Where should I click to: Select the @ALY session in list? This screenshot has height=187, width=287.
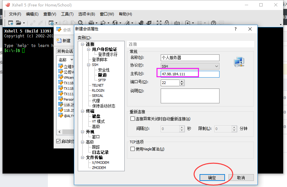(x=66, y=116)
